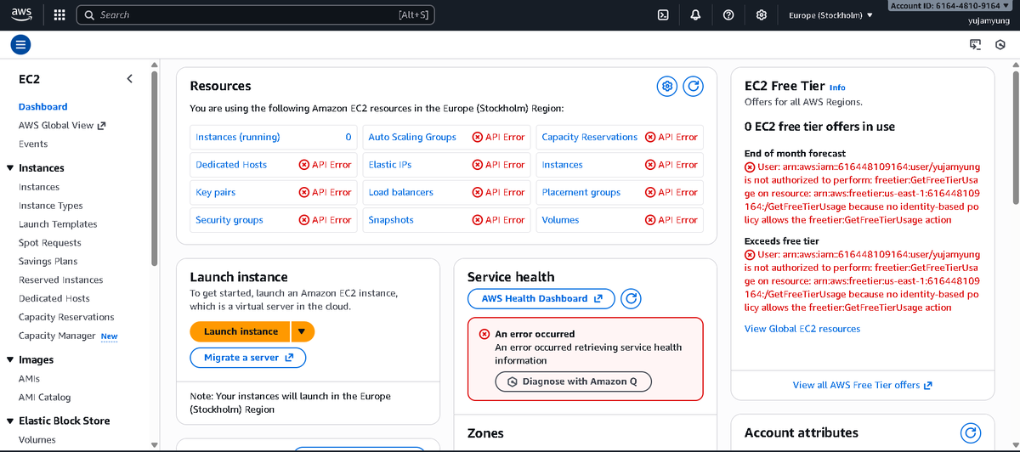Click the Migrate a server button
The width and height of the screenshot is (1020, 452).
click(247, 358)
